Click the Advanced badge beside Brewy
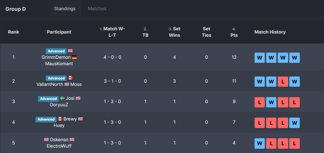 [46, 119]
